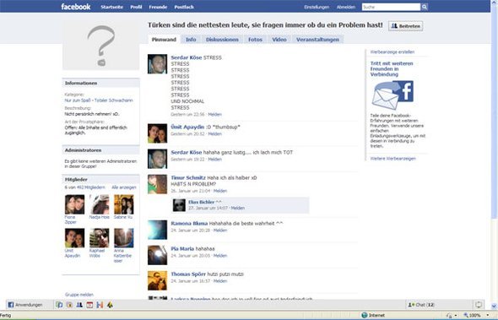Click the calendar events icon in bottom bar
The width and height of the screenshot is (498, 320).
tap(89, 305)
